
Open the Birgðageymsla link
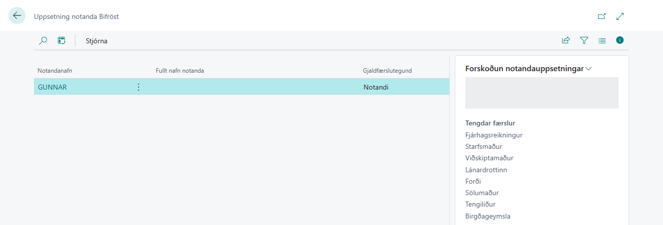pyautogui.click(x=488, y=216)
